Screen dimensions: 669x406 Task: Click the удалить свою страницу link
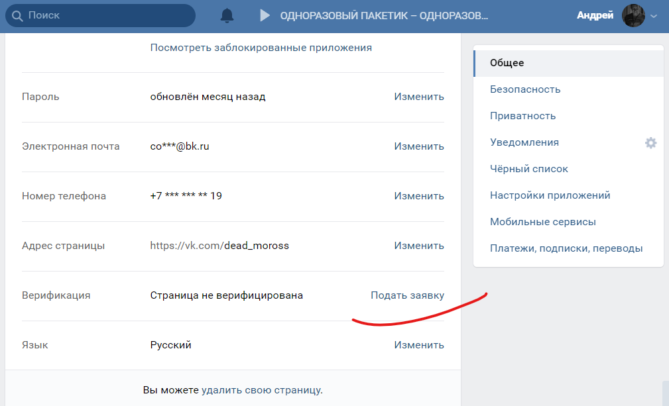(x=261, y=390)
